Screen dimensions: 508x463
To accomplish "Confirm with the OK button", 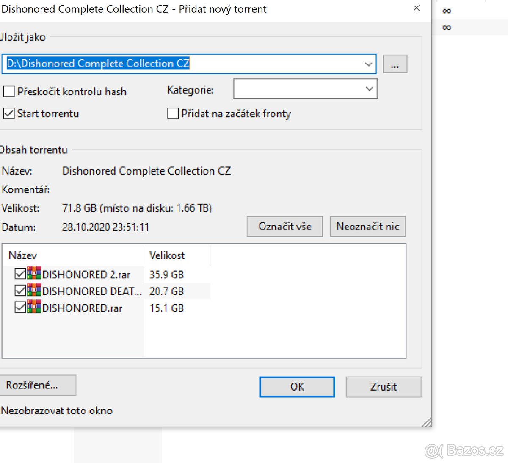I will pos(297,387).
